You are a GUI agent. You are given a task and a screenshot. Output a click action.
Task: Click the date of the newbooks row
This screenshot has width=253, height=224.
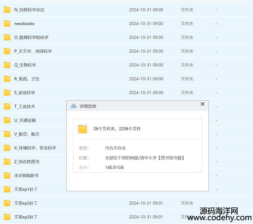click(146, 24)
